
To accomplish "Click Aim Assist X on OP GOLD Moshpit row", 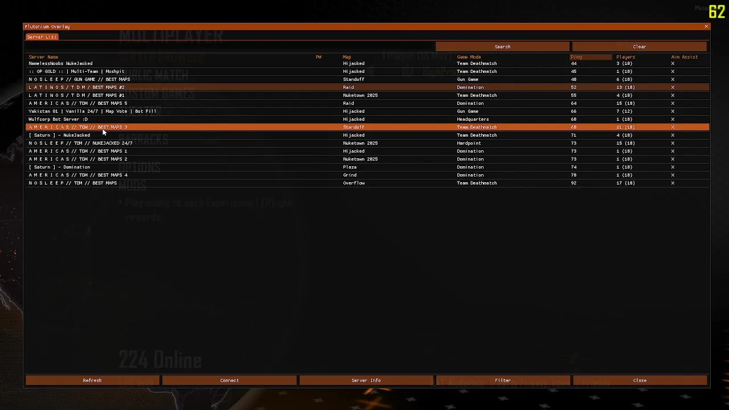I will point(673,71).
